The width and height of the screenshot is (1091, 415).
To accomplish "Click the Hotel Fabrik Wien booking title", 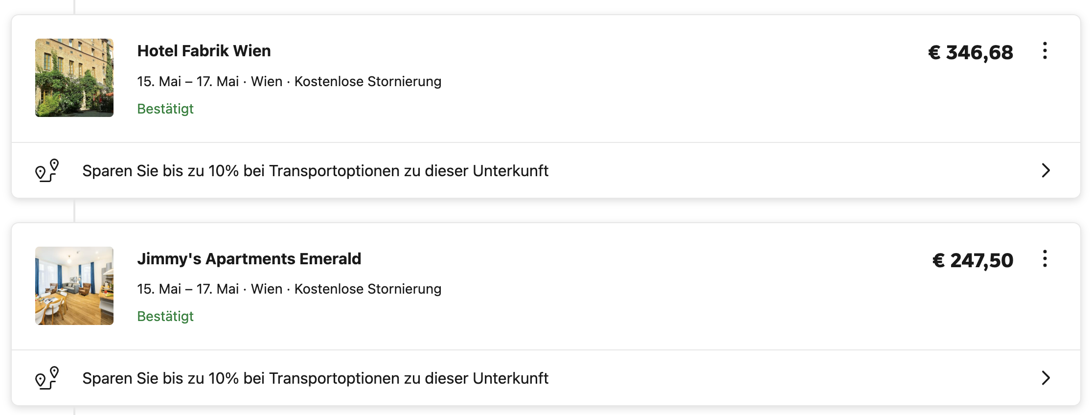I will click(204, 51).
